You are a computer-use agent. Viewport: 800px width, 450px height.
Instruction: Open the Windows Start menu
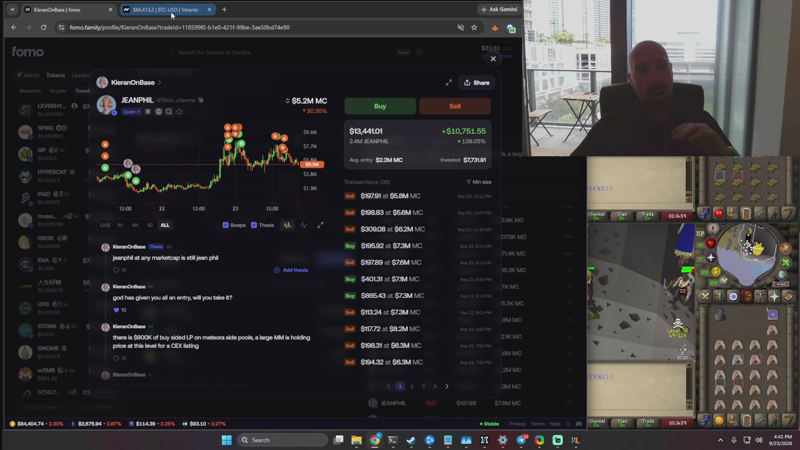(x=226, y=440)
